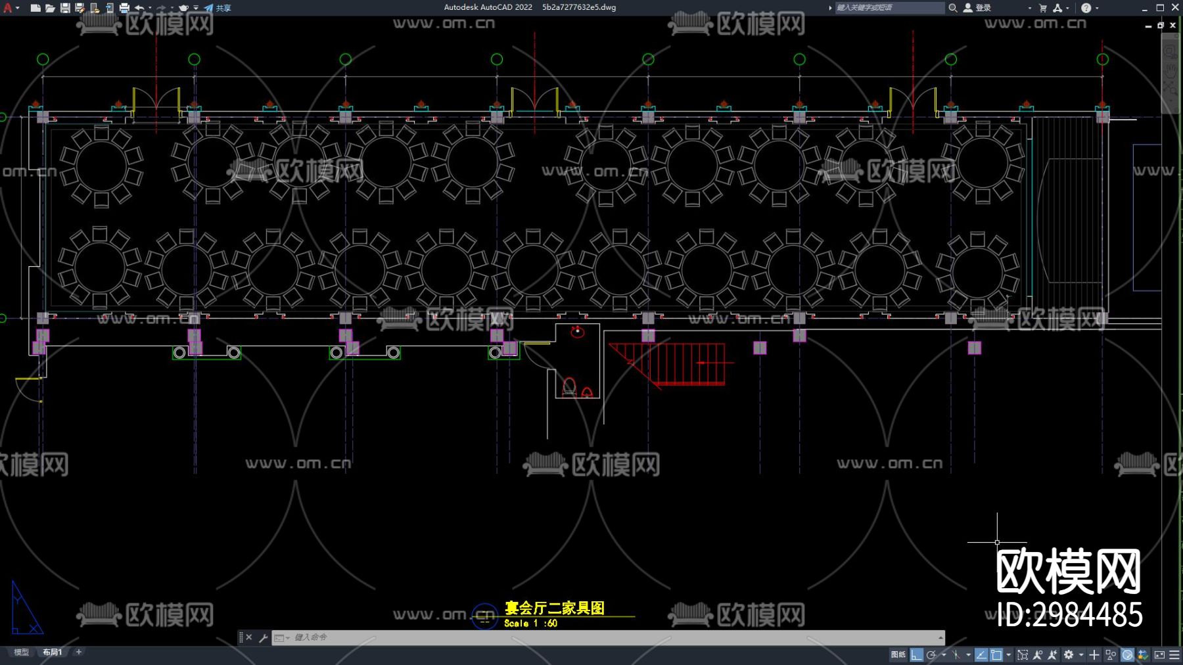The image size is (1183, 665).
Task: Open Workspace Switching dropdown arrow
Action: coord(1080,654)
